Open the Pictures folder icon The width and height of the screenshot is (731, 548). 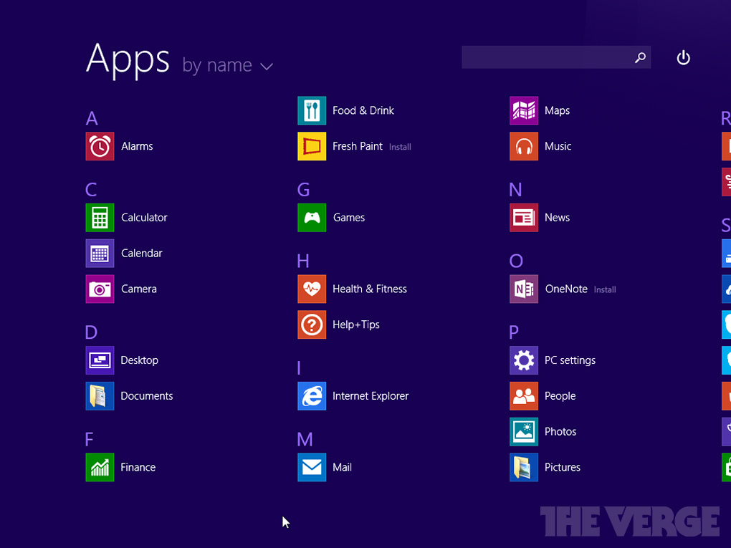(524, 467)
